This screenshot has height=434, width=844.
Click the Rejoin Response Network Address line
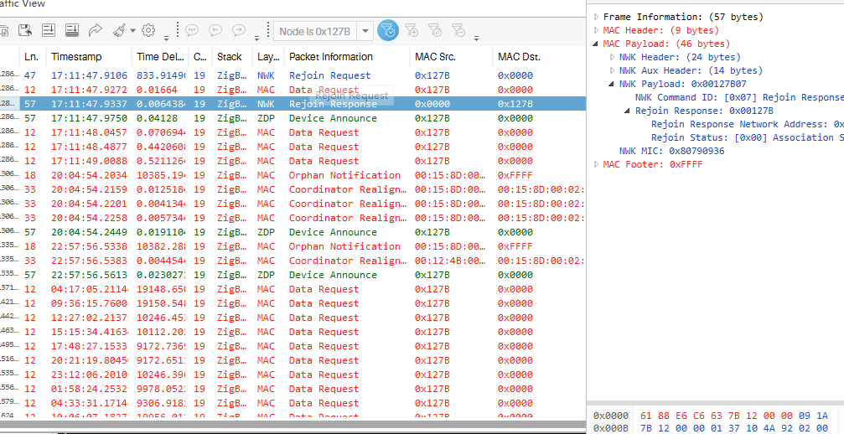747,124
